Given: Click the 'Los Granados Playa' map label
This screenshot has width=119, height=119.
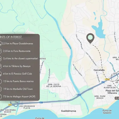Looking at the screenshot, I should click(27, 107).
